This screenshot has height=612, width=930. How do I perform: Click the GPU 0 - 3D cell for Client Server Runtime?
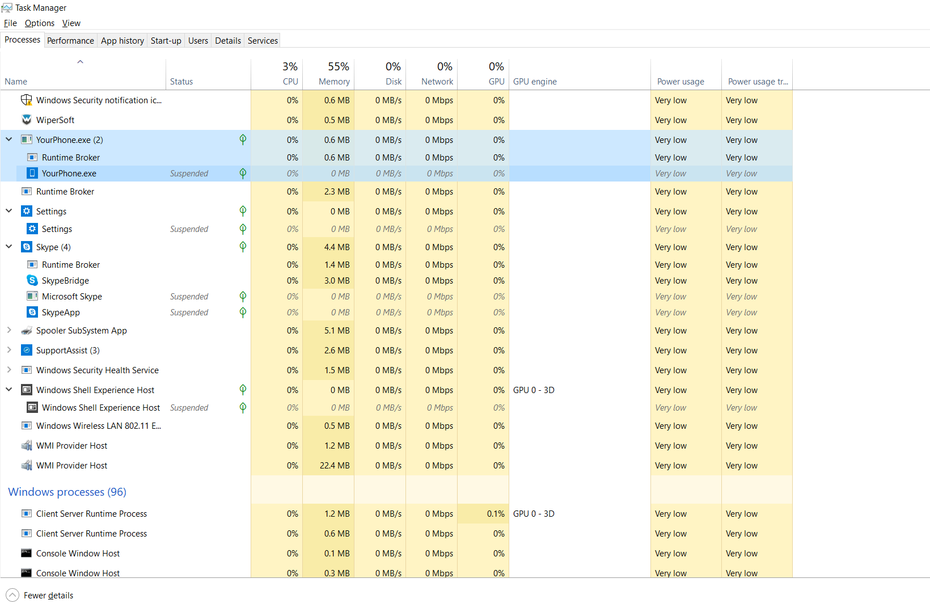pos(580,514)
